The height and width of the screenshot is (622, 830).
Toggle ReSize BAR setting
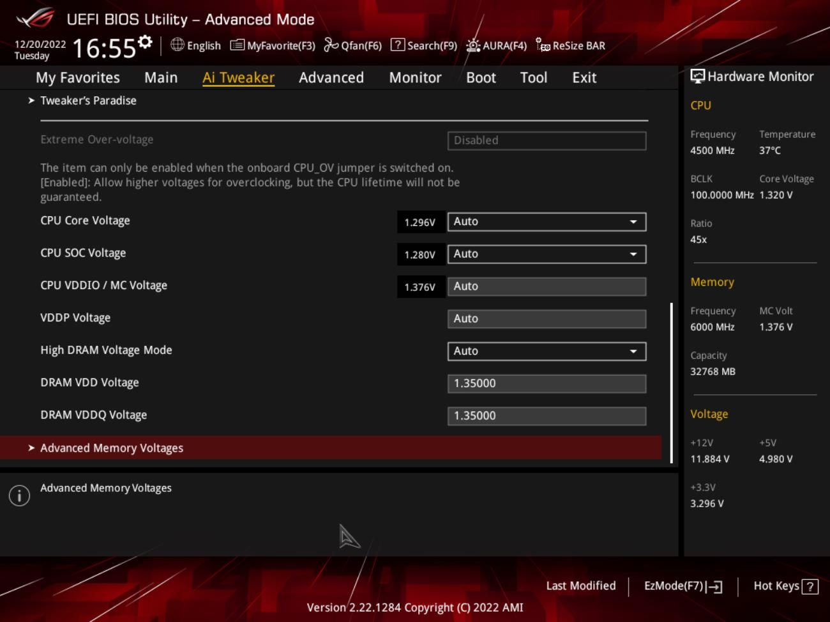pyautogui.click(x=570, y=45)
